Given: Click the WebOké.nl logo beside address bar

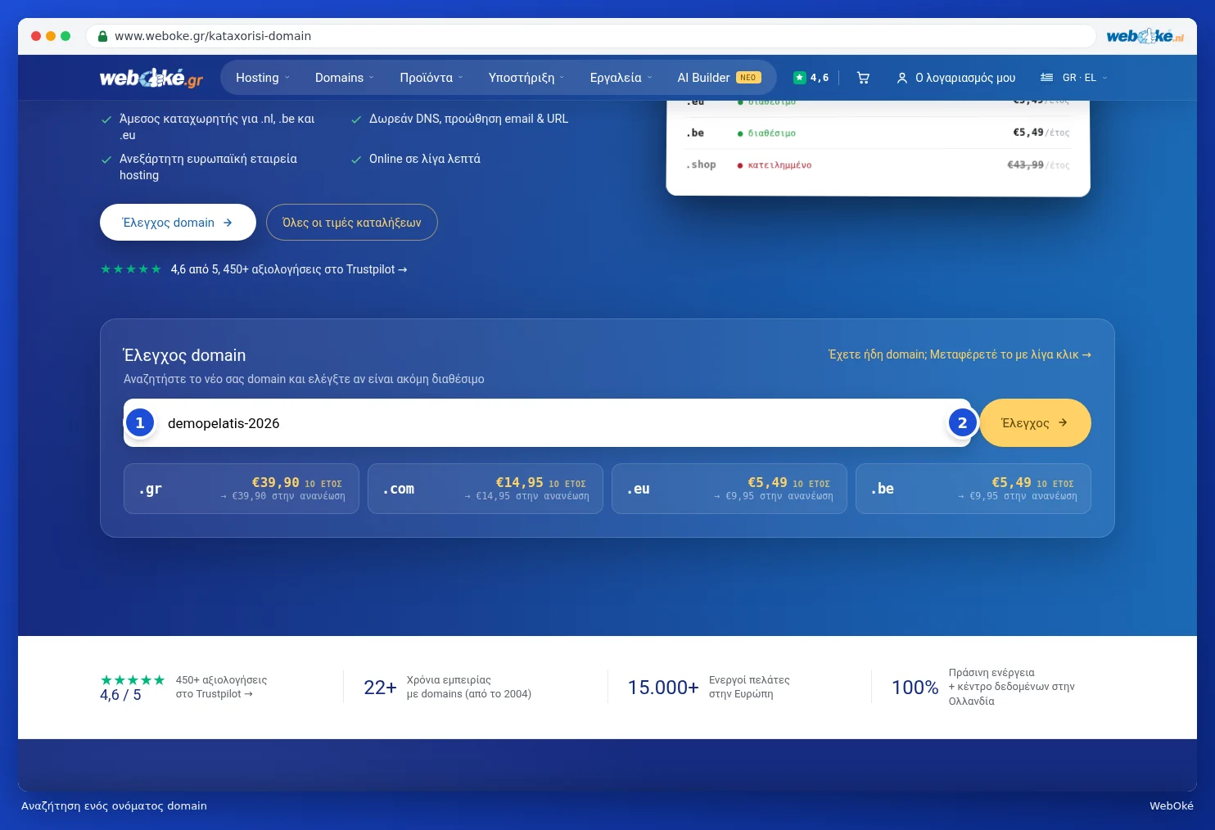Looking at the screenshot, I should pos(1145,36).
